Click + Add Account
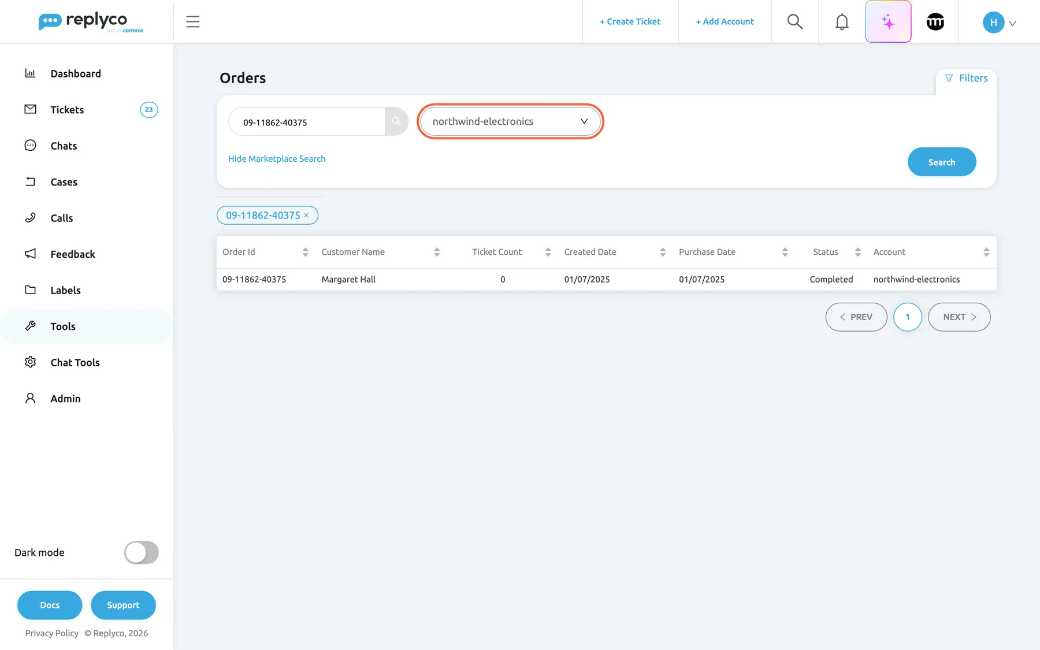This screenshot has height=650, width=1040. 725,22
